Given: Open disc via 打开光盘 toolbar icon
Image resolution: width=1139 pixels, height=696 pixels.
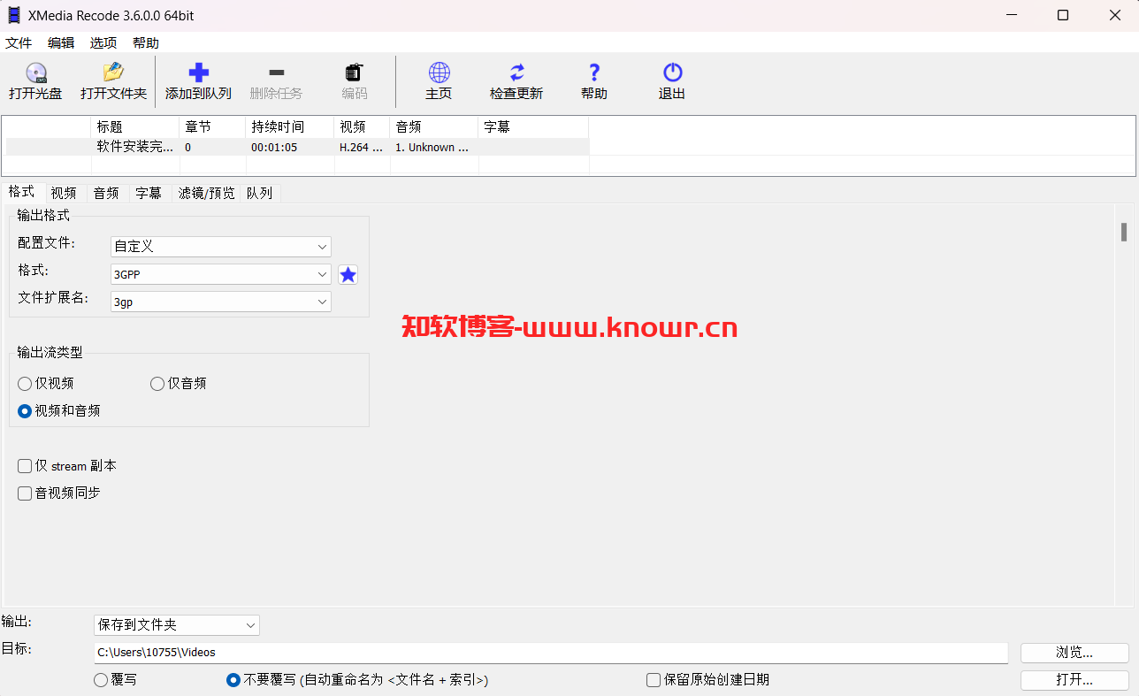Looking at the screenshot, I should coord(35,73).
